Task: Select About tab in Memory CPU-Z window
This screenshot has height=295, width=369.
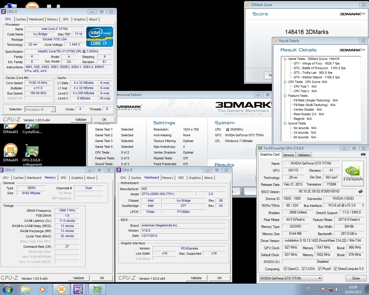Action: click(91, 178)
